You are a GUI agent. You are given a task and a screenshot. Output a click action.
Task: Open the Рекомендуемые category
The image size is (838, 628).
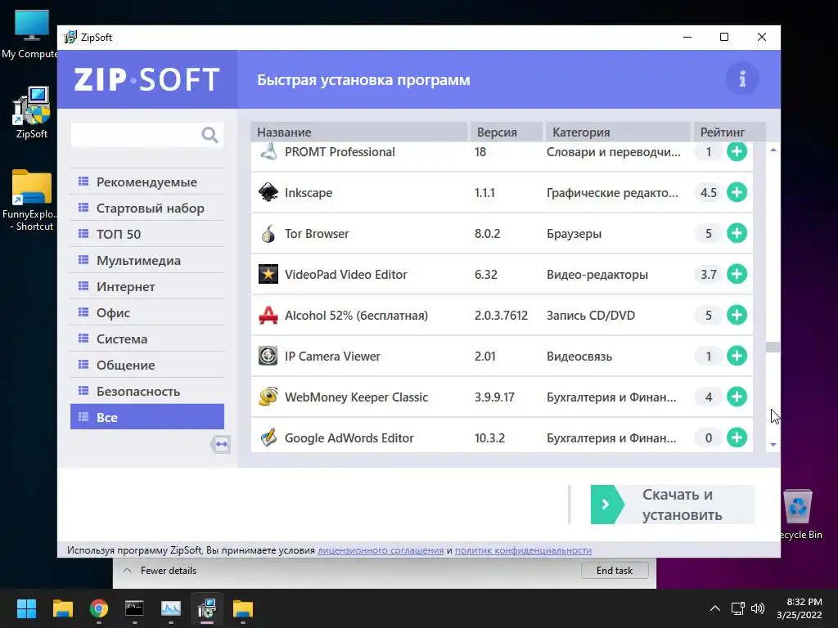click(x=147, y=182)
